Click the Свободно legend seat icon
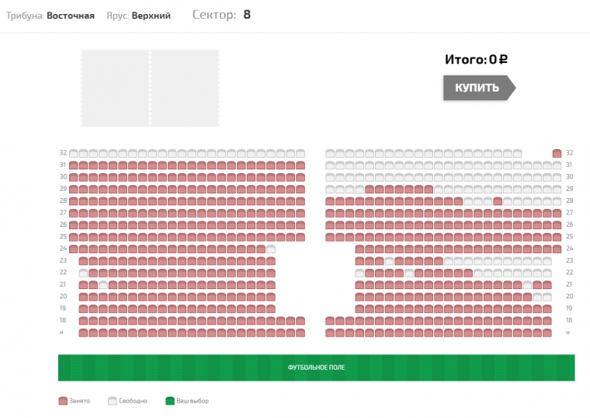The image size is (590, 418). (113, 401)
